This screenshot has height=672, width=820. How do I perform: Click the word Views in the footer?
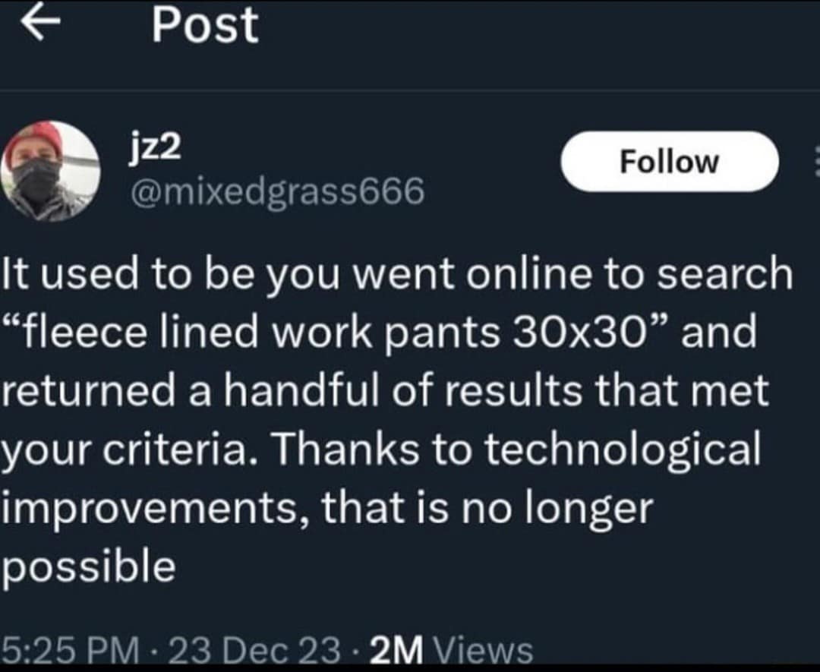point(487,651)
